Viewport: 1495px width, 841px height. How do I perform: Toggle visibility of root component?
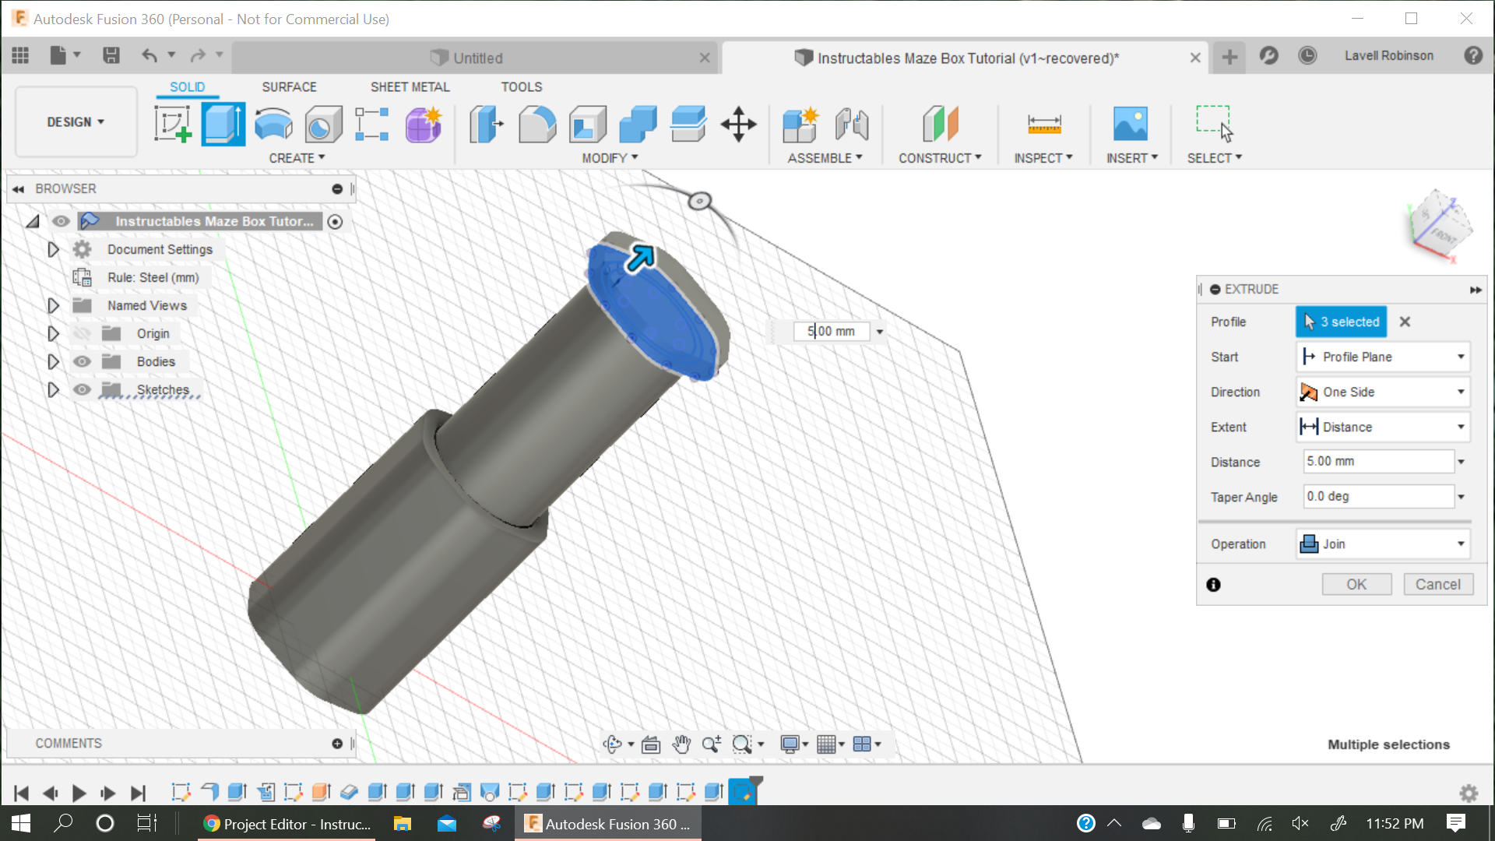point(61,221)
